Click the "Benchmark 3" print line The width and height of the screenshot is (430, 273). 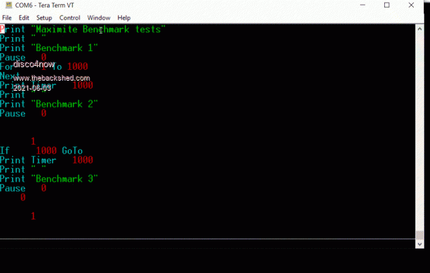49,179
